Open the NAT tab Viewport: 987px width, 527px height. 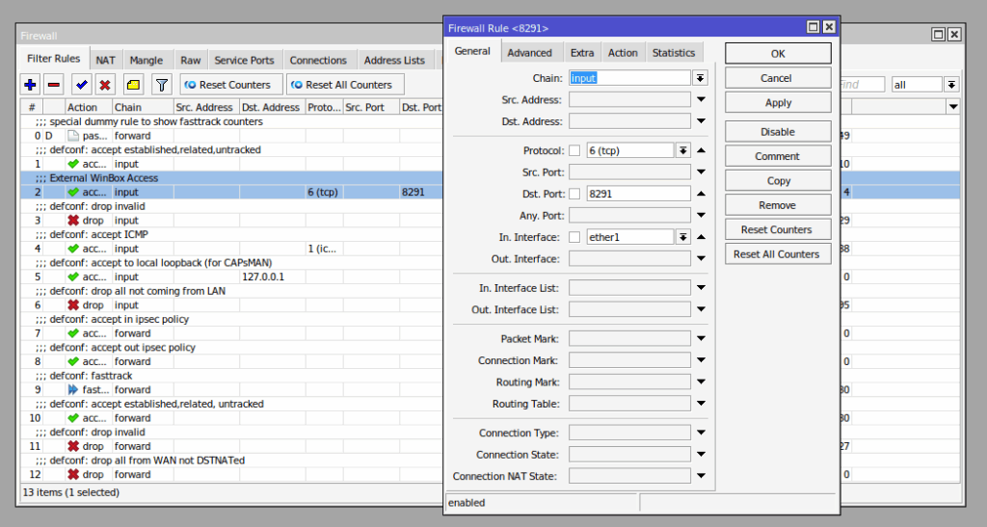click(105, 60)
